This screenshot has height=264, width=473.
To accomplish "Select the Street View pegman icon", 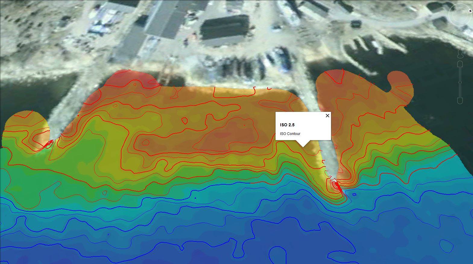I will tap(460, 54).
